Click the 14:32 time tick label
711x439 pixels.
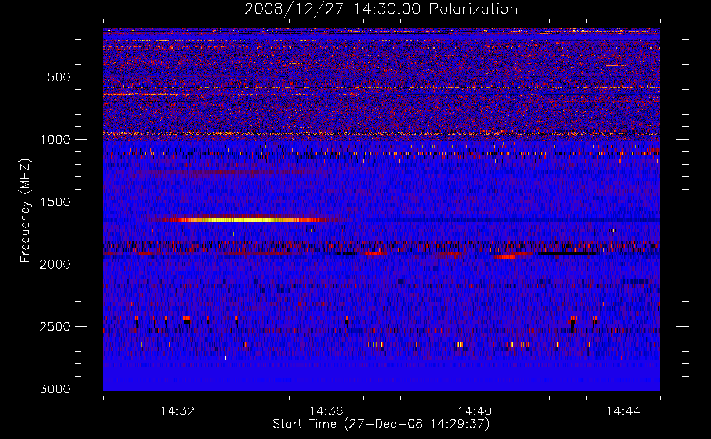point(178,411)
